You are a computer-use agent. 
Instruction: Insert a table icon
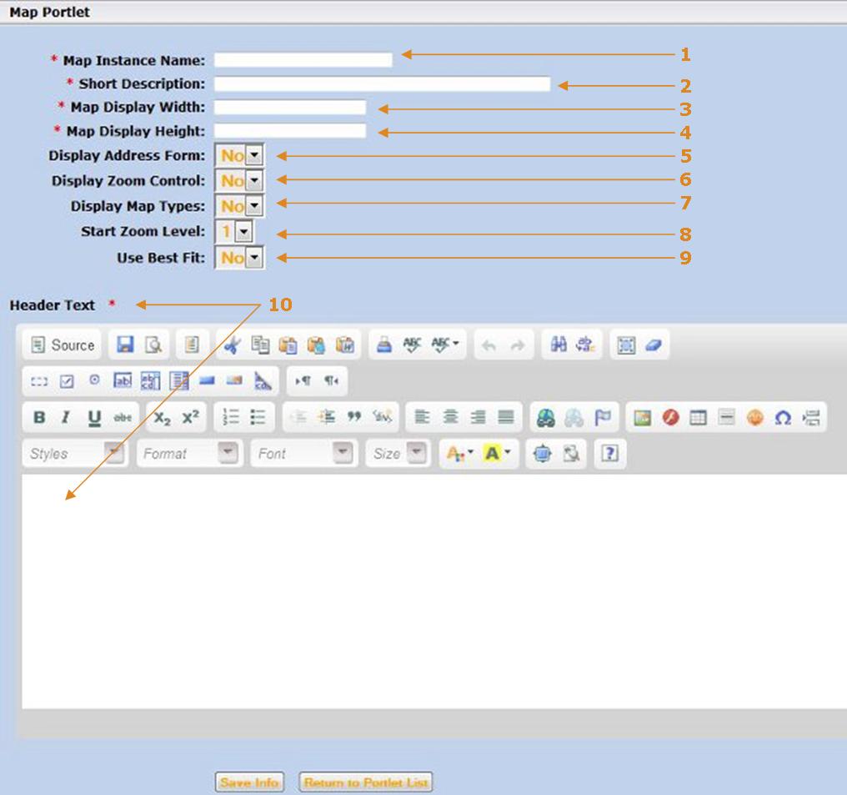[699, 418]
